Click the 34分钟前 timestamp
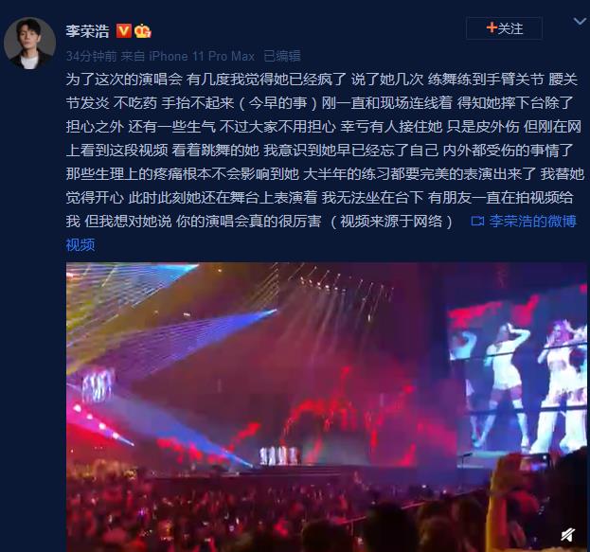 (x=92, y=56)
